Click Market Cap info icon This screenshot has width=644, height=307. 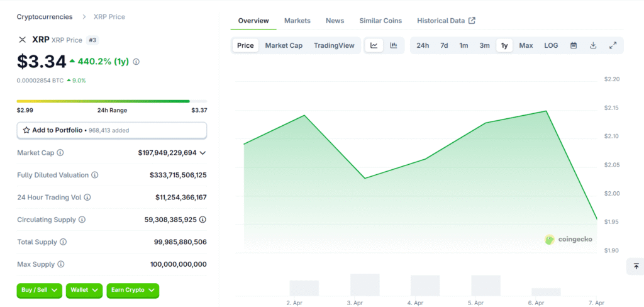60,153
